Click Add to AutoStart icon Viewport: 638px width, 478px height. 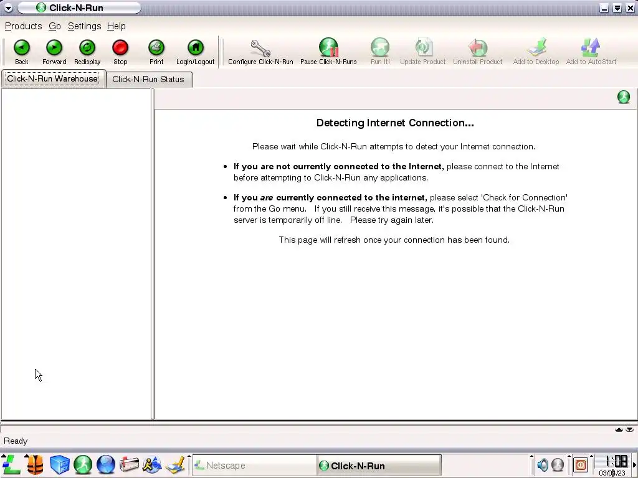pos(591,52)
